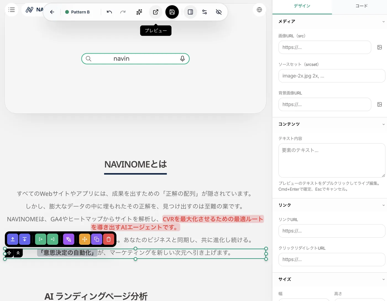
Task: Click the orange move arrows button
Action: pos(85,239)
